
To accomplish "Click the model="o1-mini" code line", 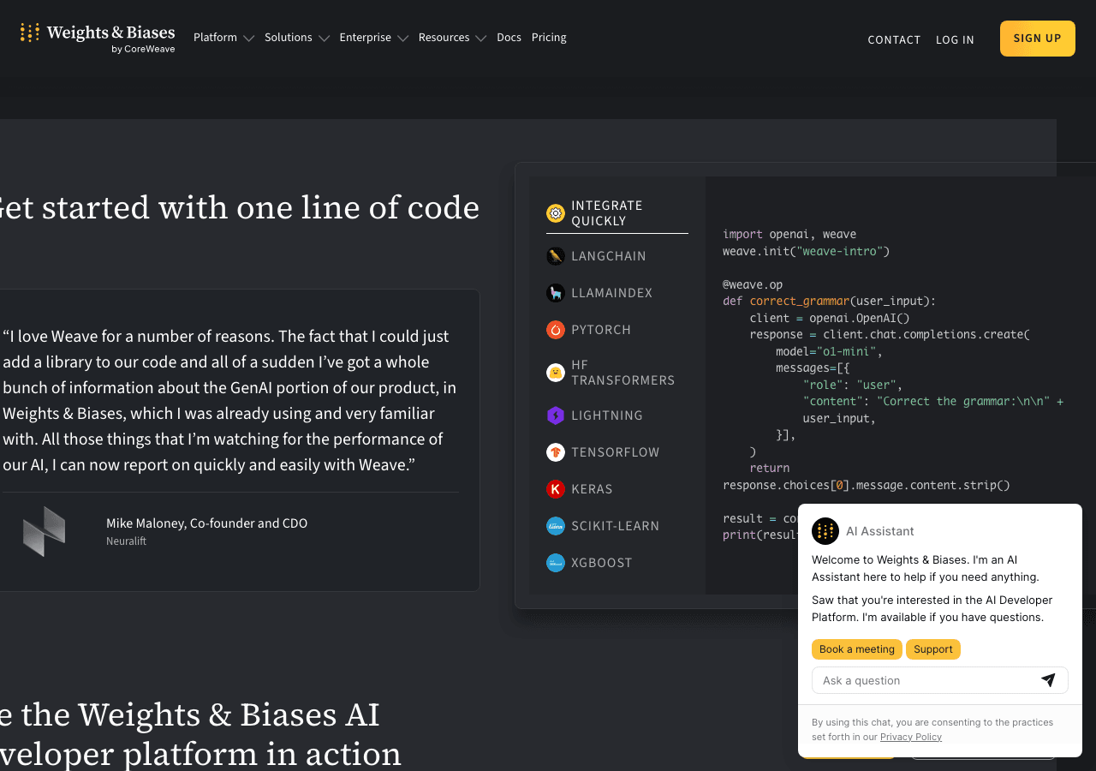I will 829,351.
